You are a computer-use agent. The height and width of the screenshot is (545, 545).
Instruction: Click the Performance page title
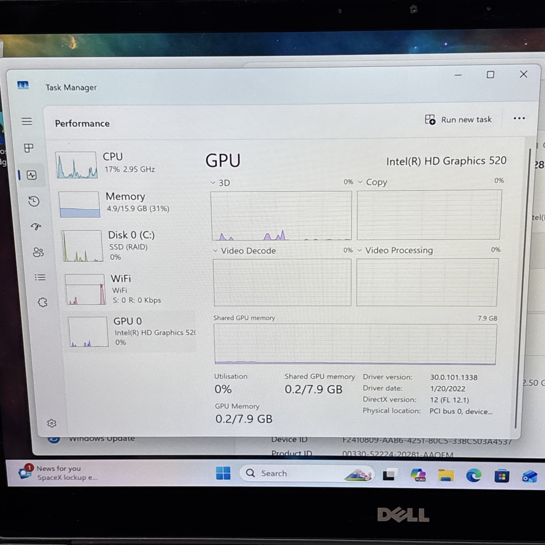pos(82,123)
